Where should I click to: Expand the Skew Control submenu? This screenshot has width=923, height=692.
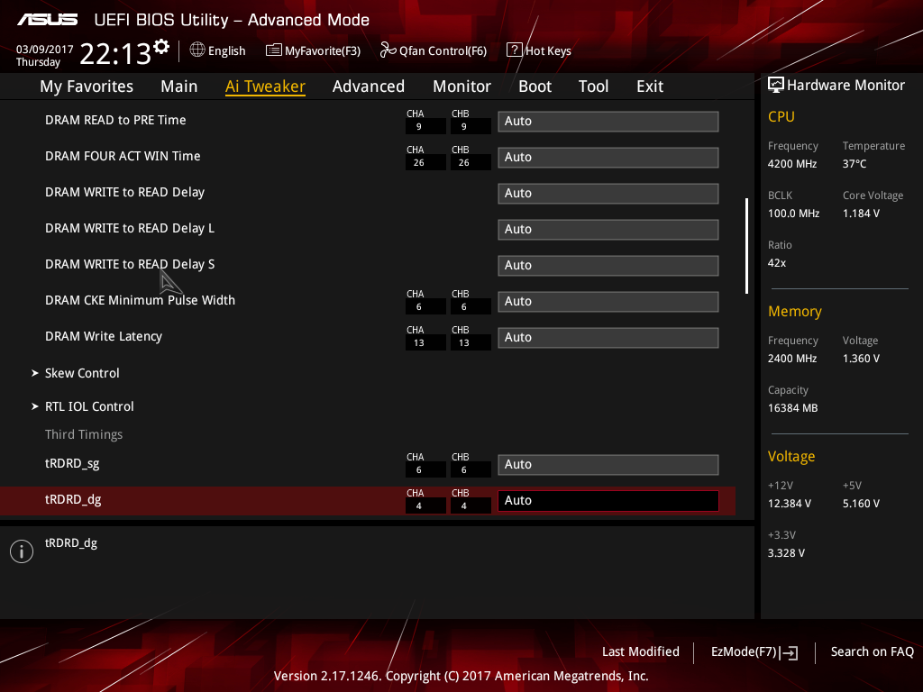click(x=82, y=373)
